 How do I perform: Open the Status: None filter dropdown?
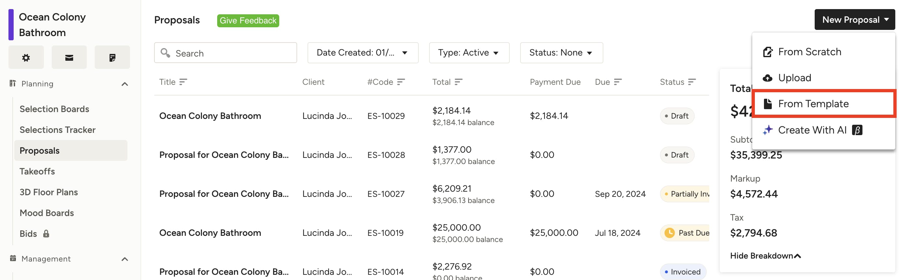561,53
